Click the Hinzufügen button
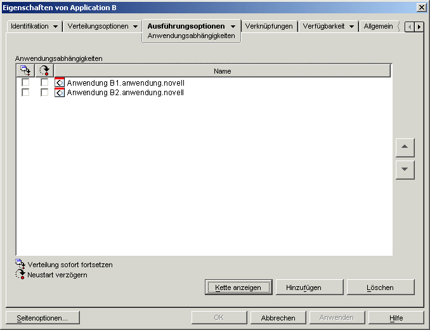The width and height of the screenshot is (430, 330). (309, 287)
